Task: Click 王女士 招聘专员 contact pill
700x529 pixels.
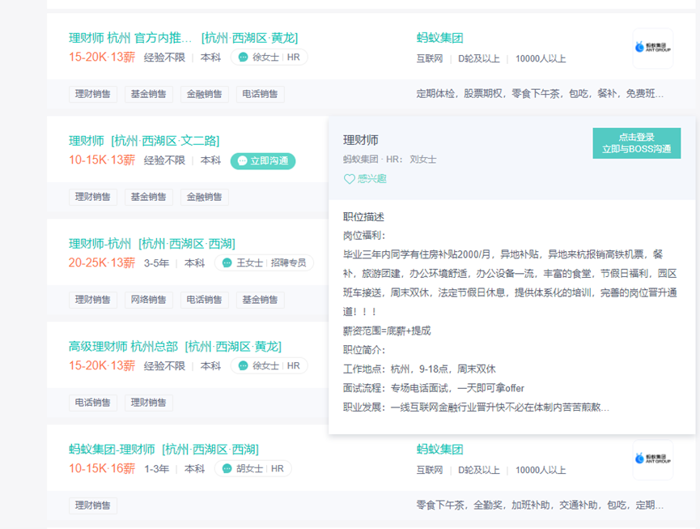Action: point(264,262)
